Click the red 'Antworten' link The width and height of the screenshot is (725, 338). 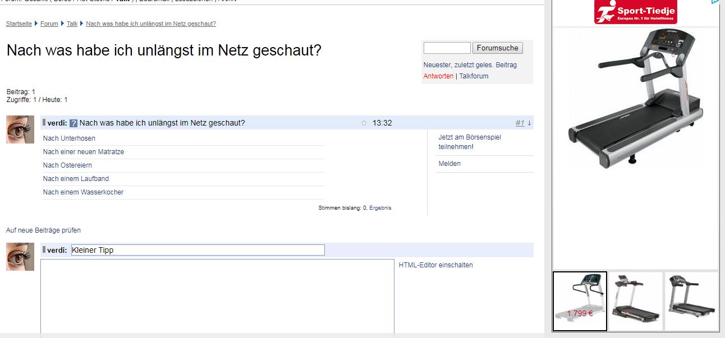[438, 76]
